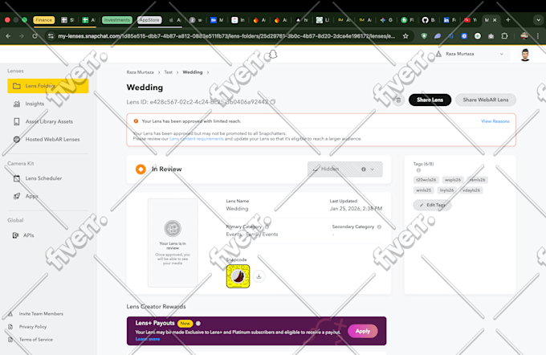Image resolution: width=546 pixels, height=355 pixels.
Task: Click the Hosted WebAR globe icon
Action: [x=16, y=140]
